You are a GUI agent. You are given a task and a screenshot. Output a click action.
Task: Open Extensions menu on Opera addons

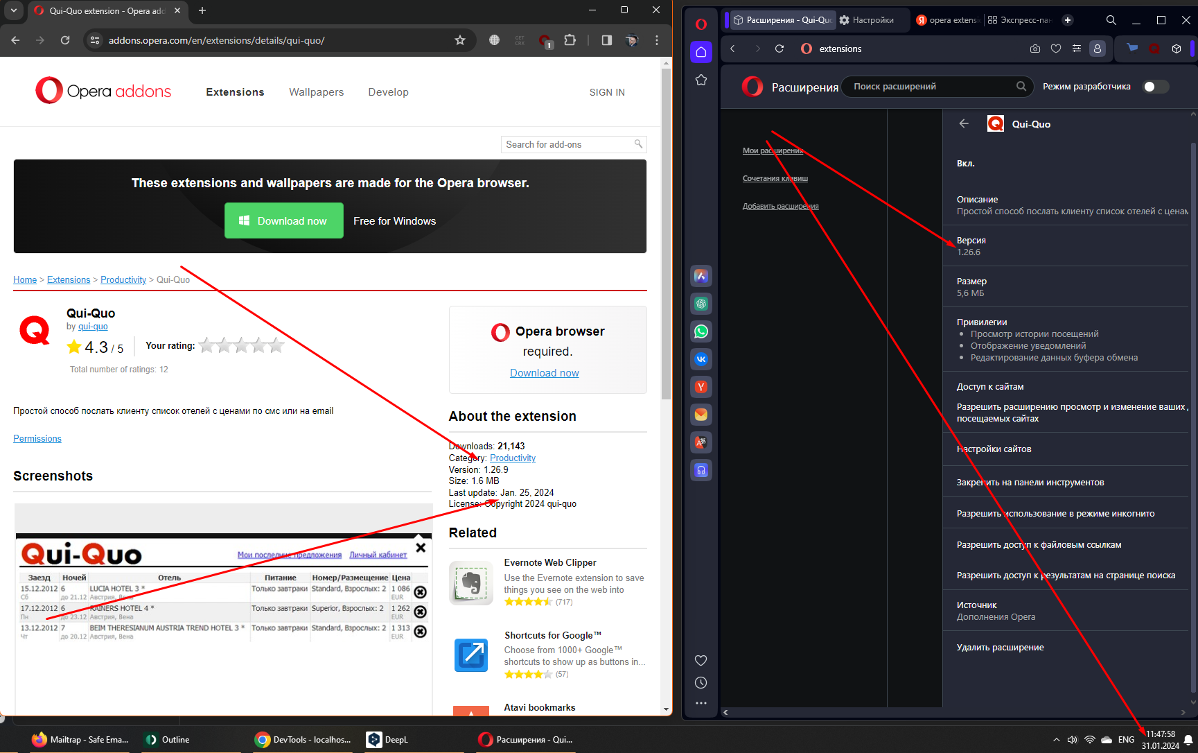click(x=235, y=92)
